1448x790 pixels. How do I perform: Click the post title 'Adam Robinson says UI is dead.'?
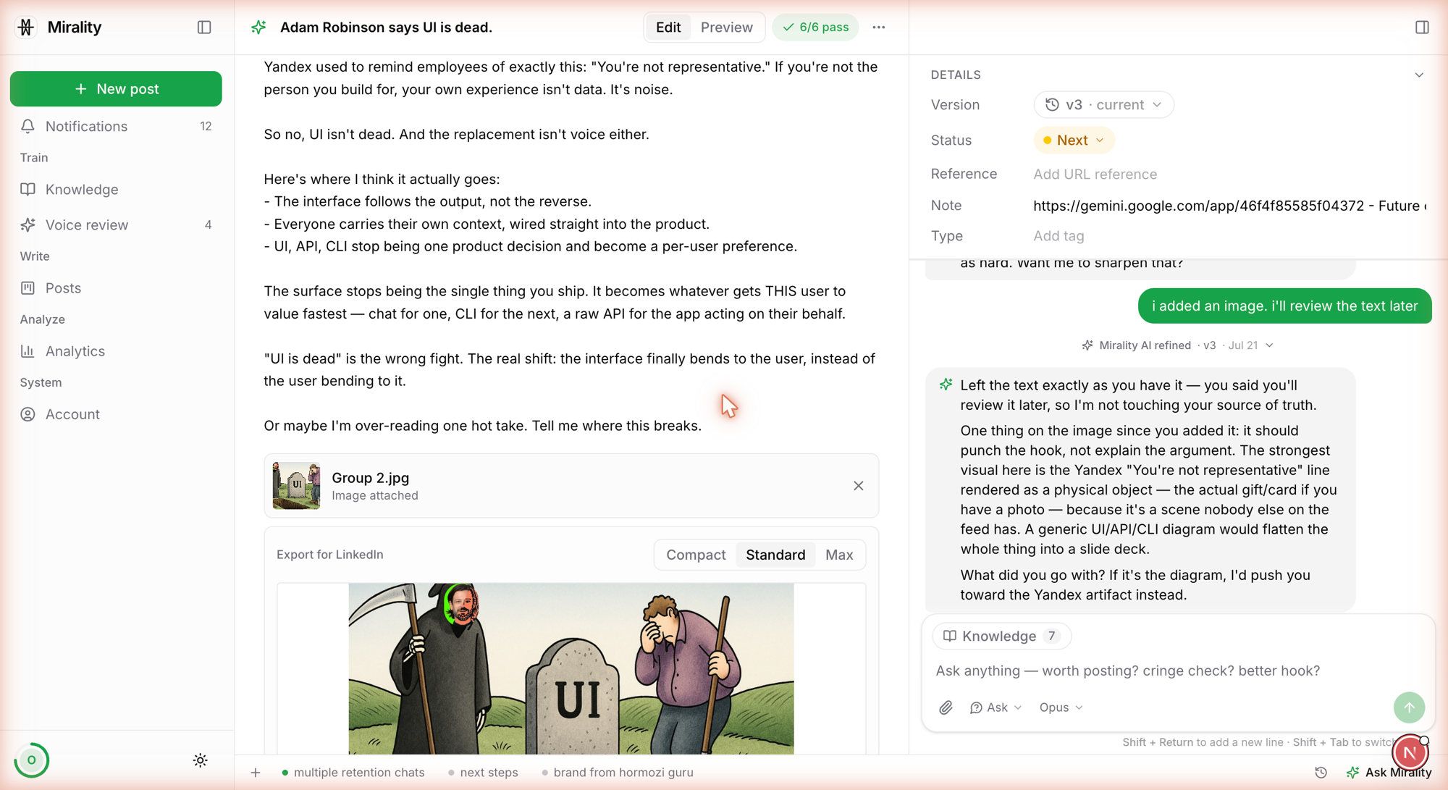click(386, 27)
